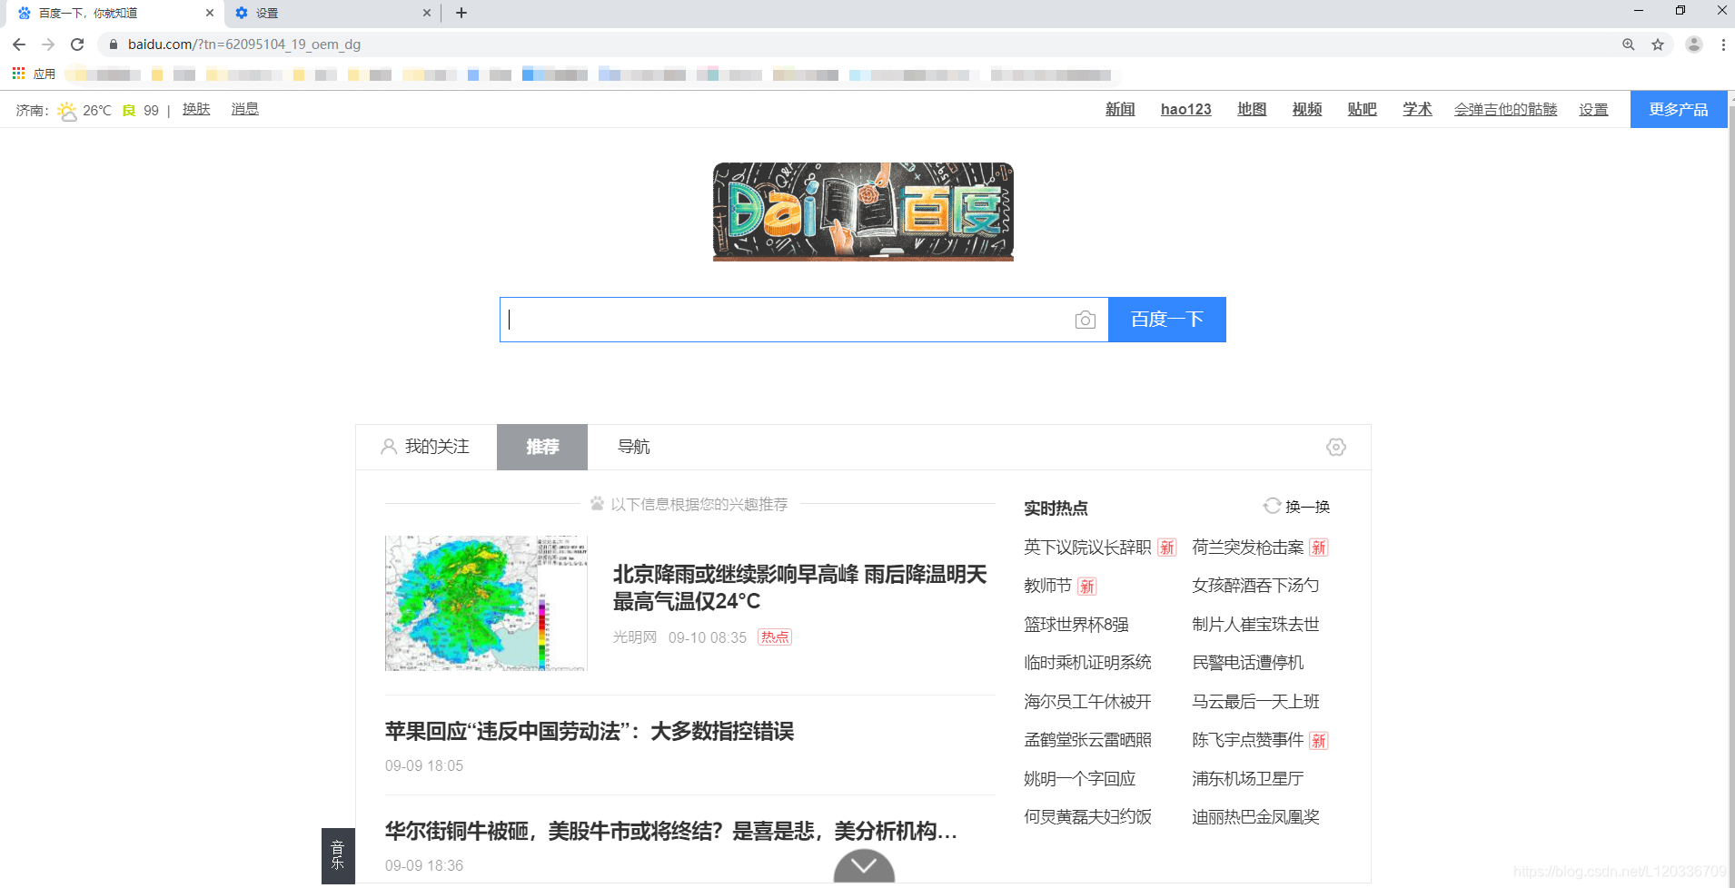Open the 我的关注 tab
Screen dimensions: 1735x888
(425, 447)
